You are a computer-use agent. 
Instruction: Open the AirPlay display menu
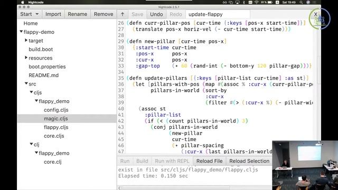point(237,2)
